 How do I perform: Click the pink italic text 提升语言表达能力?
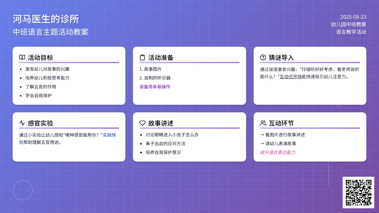pos(278,152)
